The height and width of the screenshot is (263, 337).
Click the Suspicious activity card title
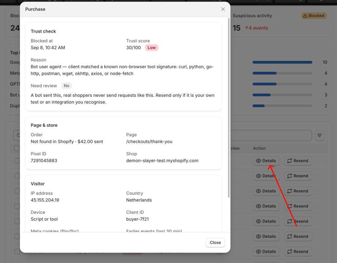252,16
